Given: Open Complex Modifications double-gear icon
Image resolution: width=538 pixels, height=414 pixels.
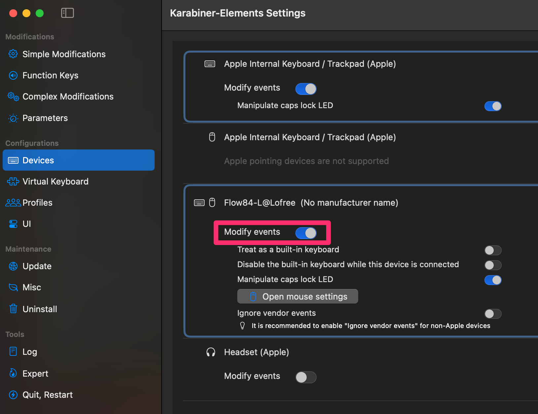Looking at the screenshot, I should [13, 97].
